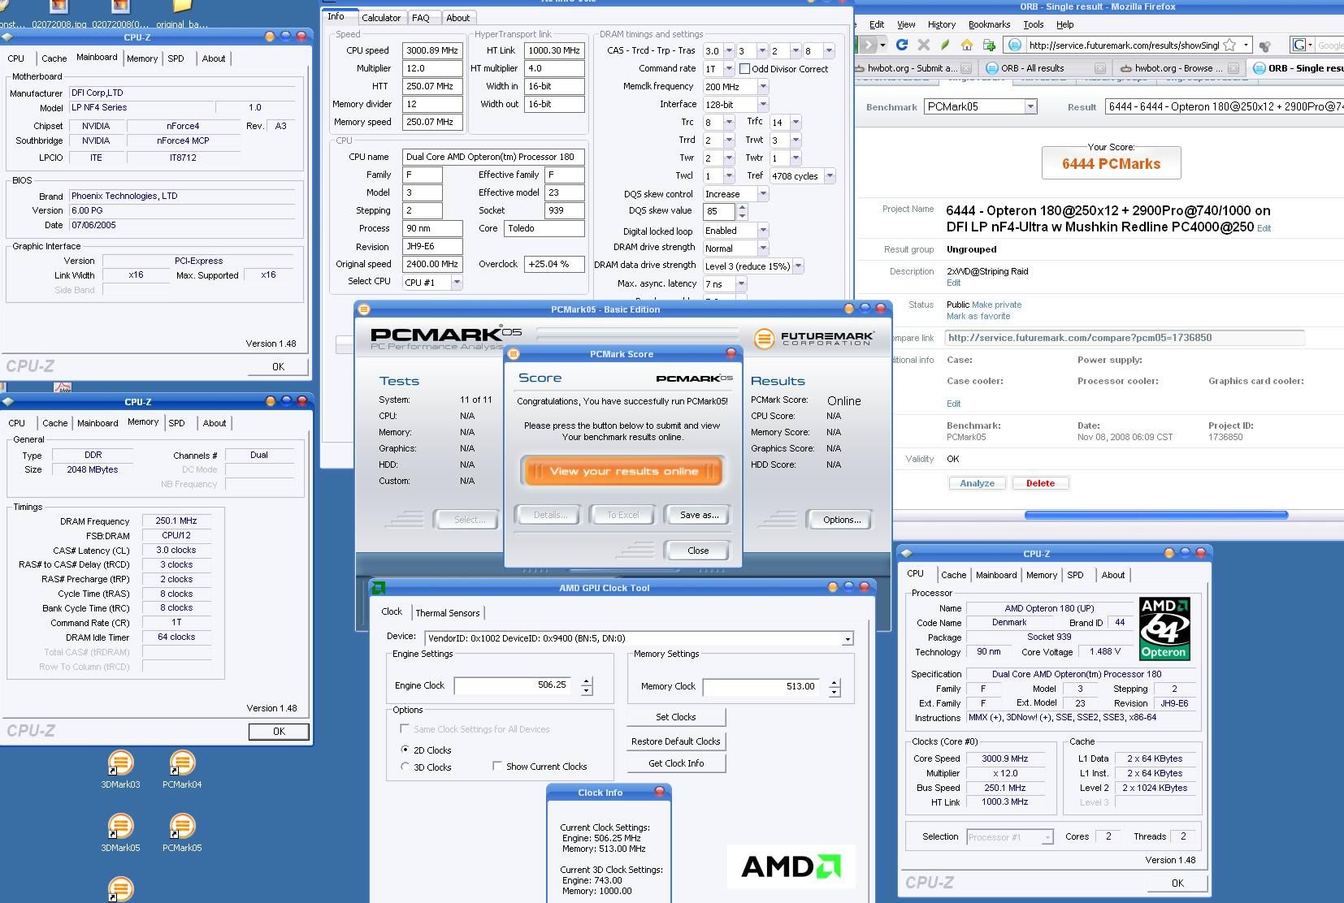The height and width of the screenshot is (903, 1344).
Task: Click the round Futuremark logo in PCMark05
Action: tap(764, 339)
